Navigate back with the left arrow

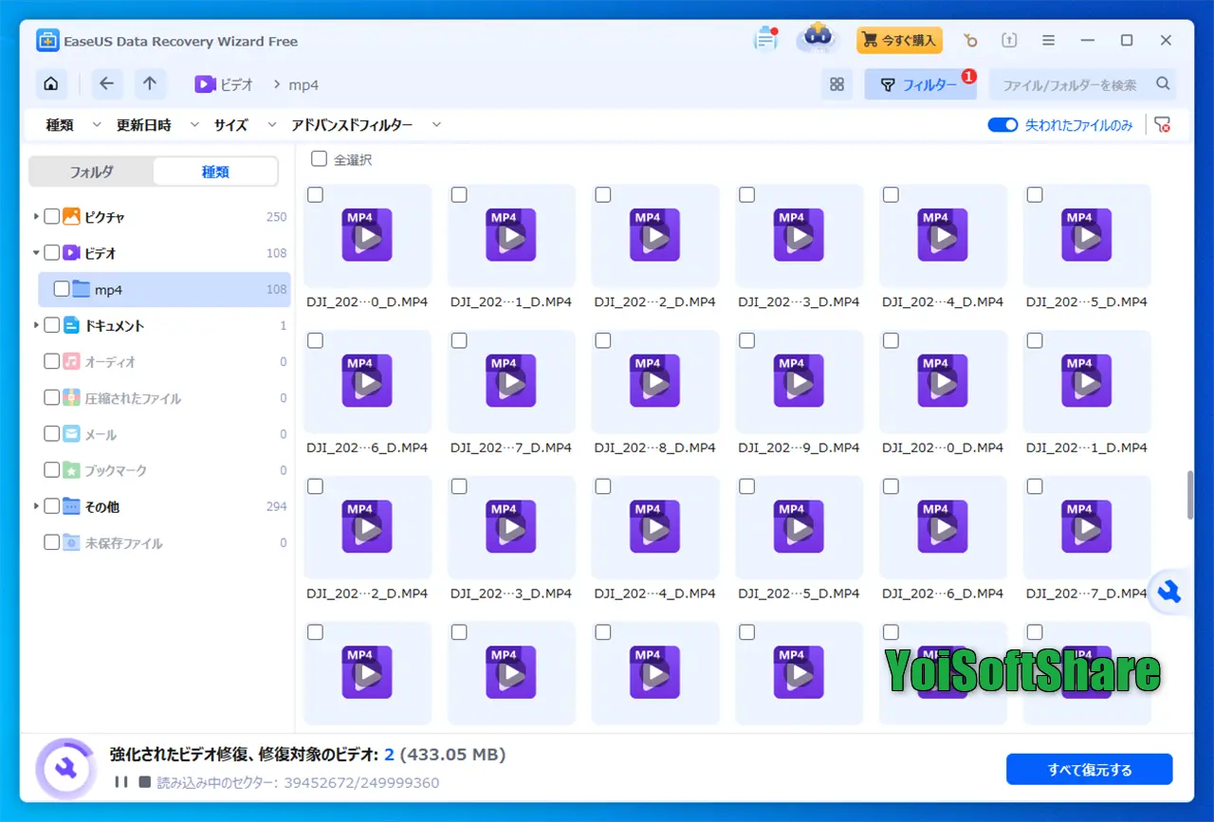pyautogui.click(x=106, y=84)
